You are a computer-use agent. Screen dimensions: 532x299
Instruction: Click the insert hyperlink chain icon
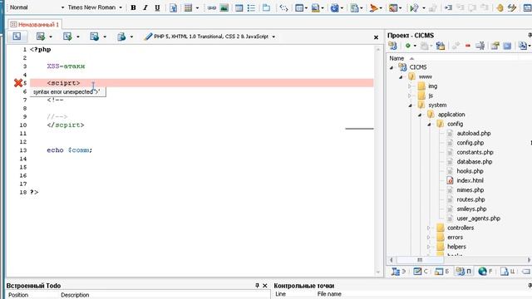(x=212, y=7)
